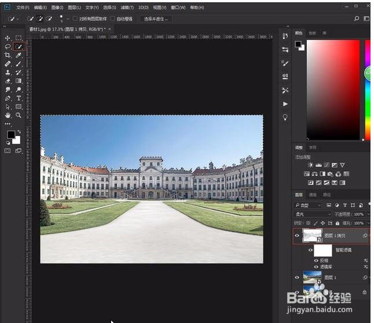Open the Brush Settings panel icon

click(285, 63)
